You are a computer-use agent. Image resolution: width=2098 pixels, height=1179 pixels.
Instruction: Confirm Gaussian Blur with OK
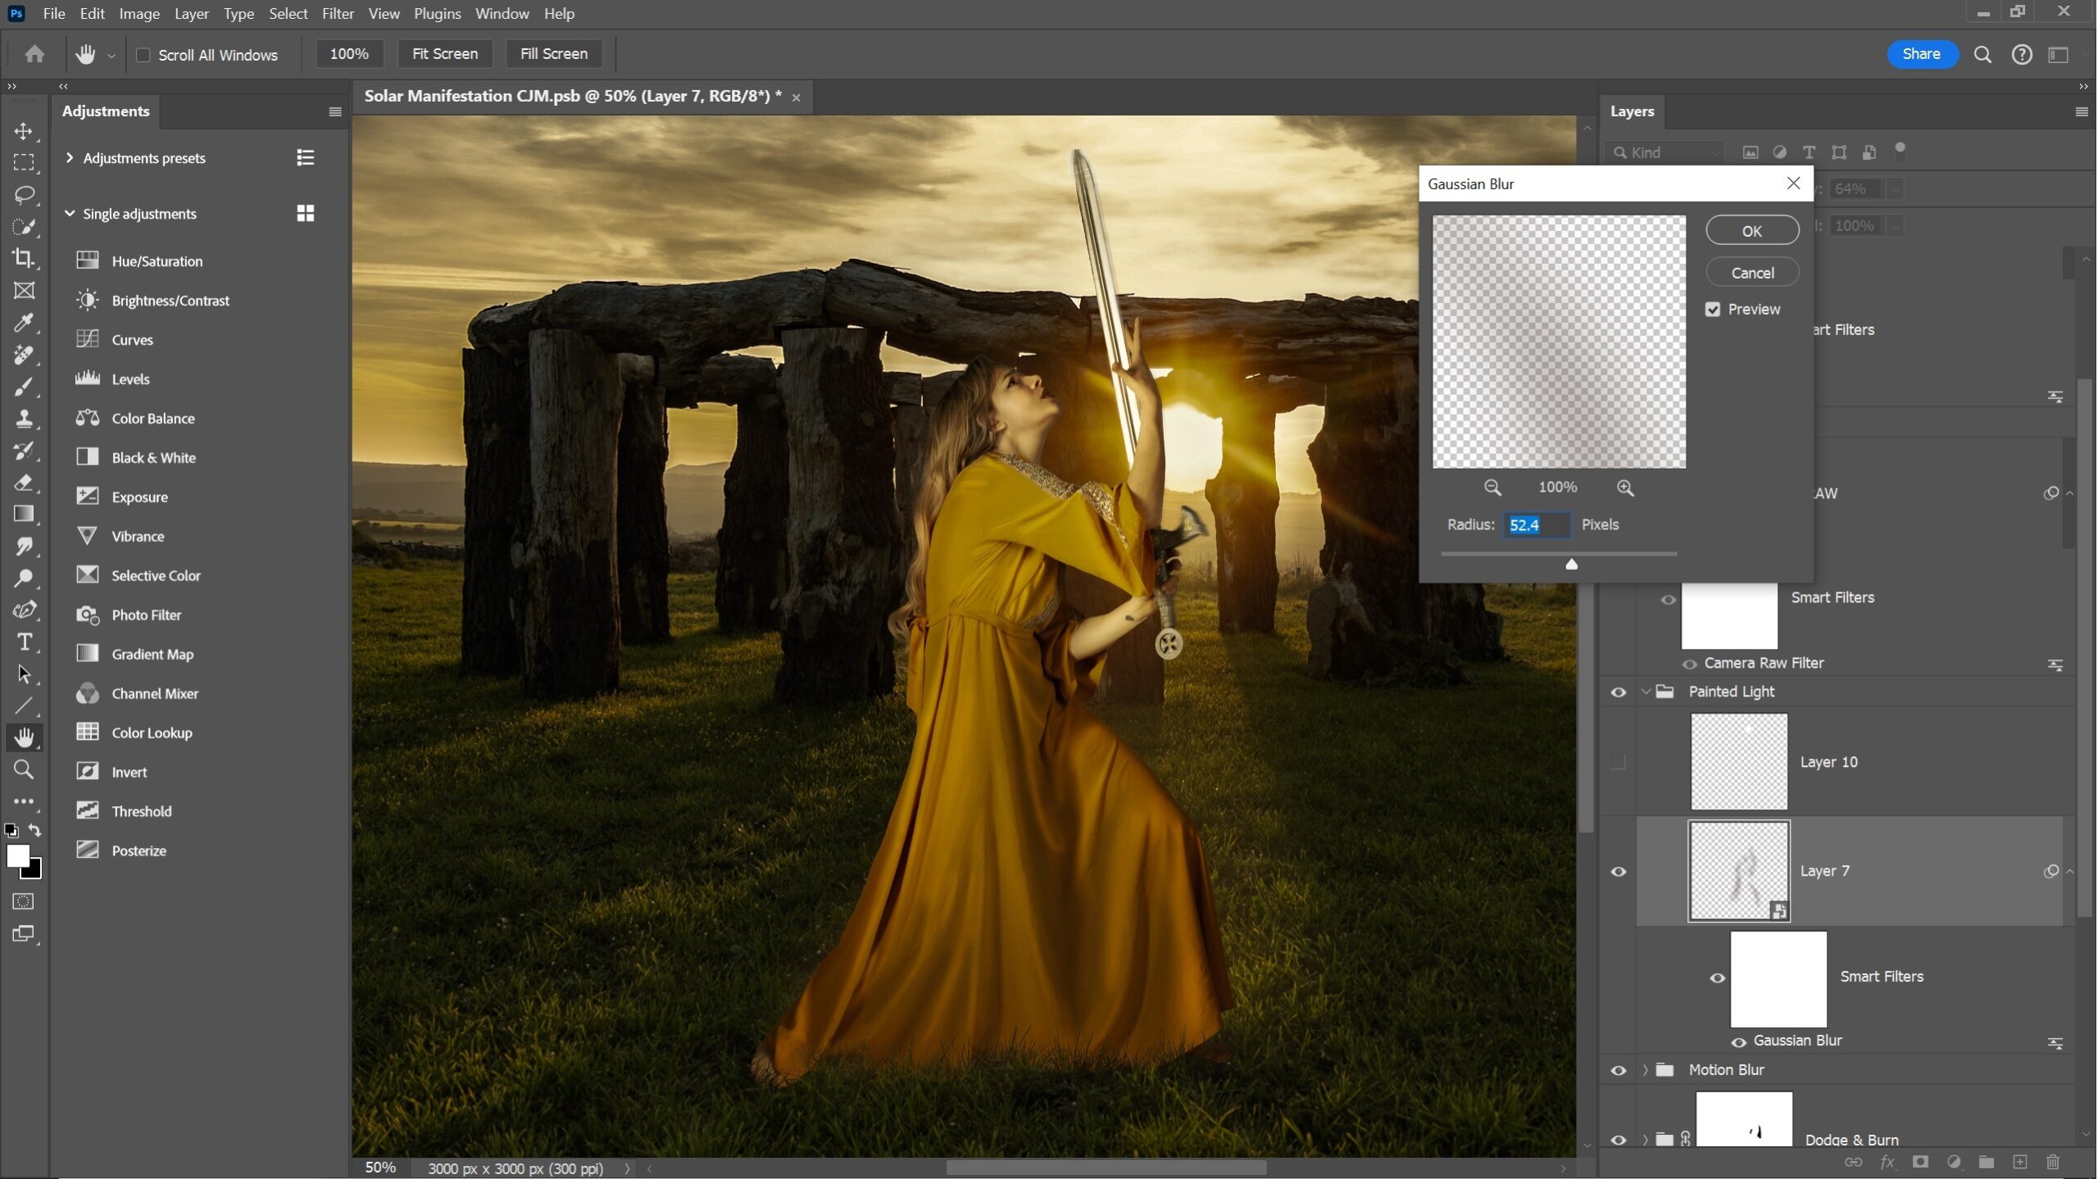(1751, 229)
